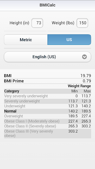Tap the BMICalc title header
This screenshot has height=169, width=95.
[x=47, y=5]
